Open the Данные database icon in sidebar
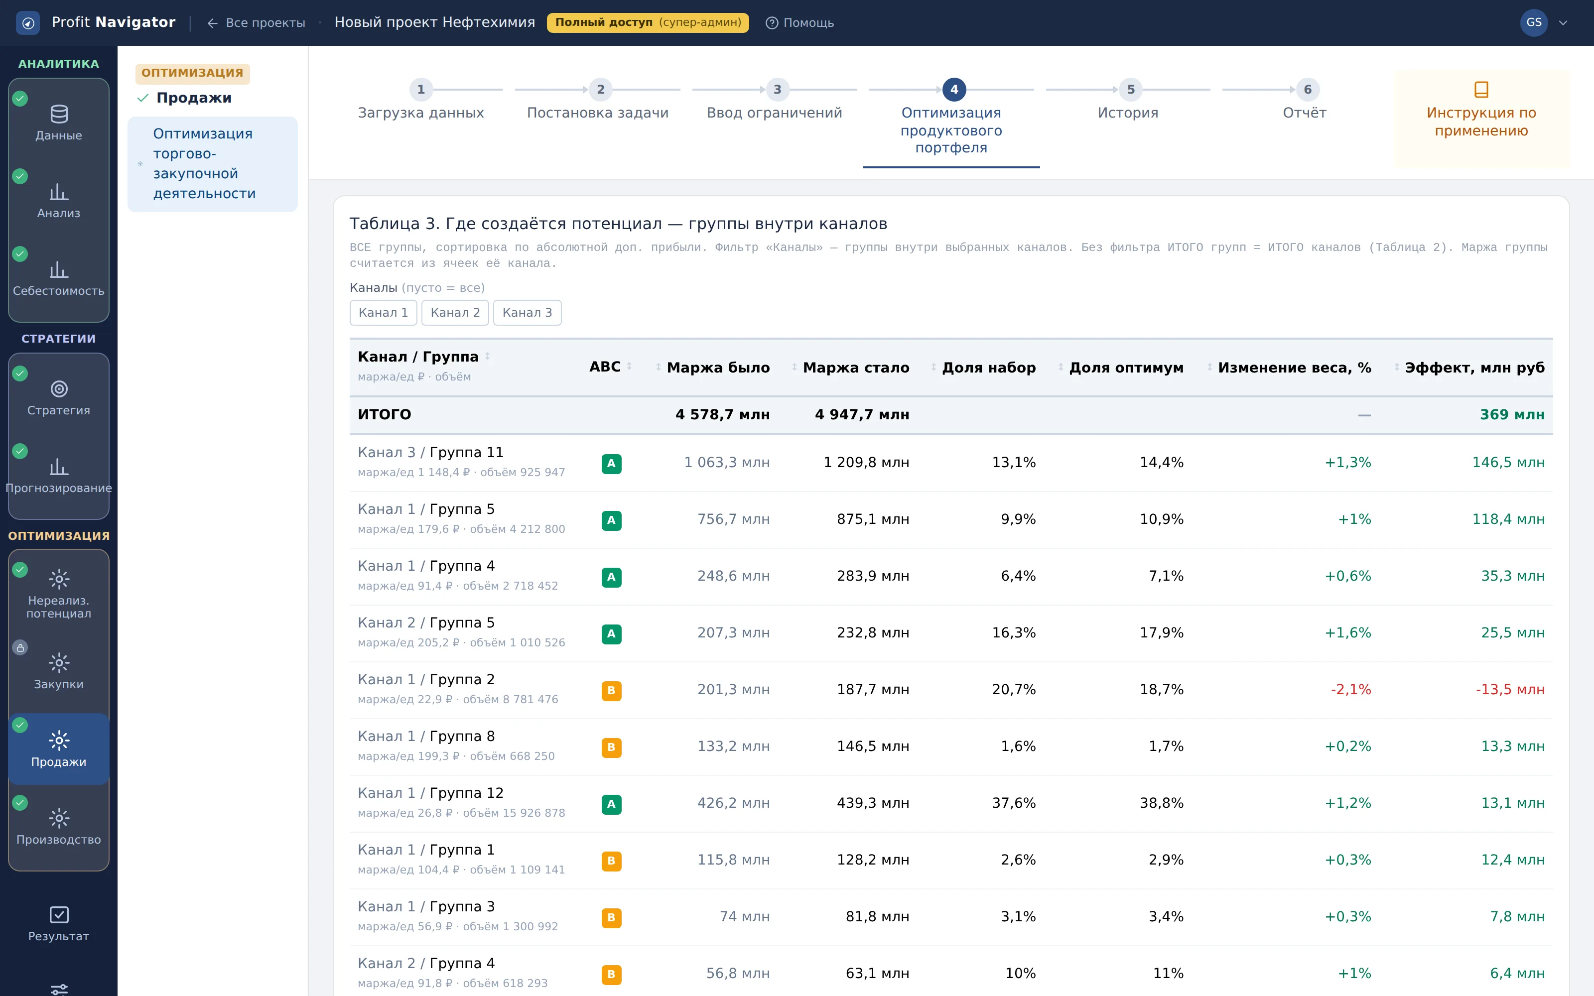 (x=59, y=114)
